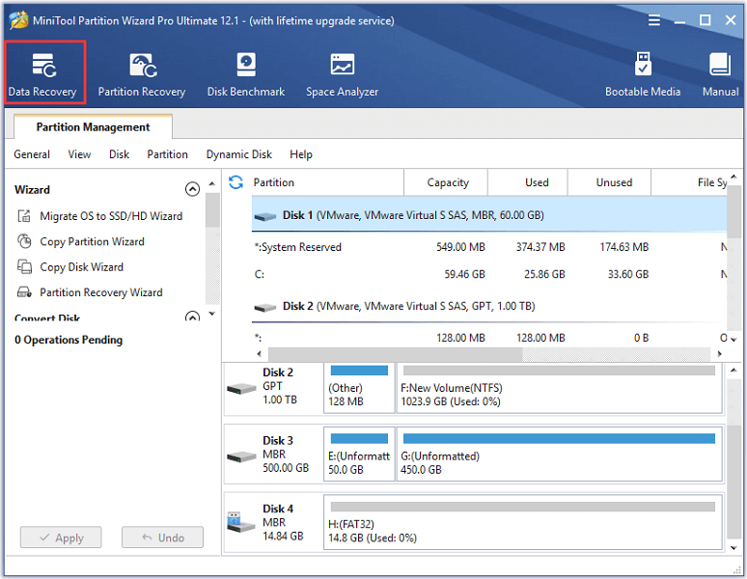Launch Partition Recovery from the toolbar
This screenshot has width=747, height=579.
(142, 74)
